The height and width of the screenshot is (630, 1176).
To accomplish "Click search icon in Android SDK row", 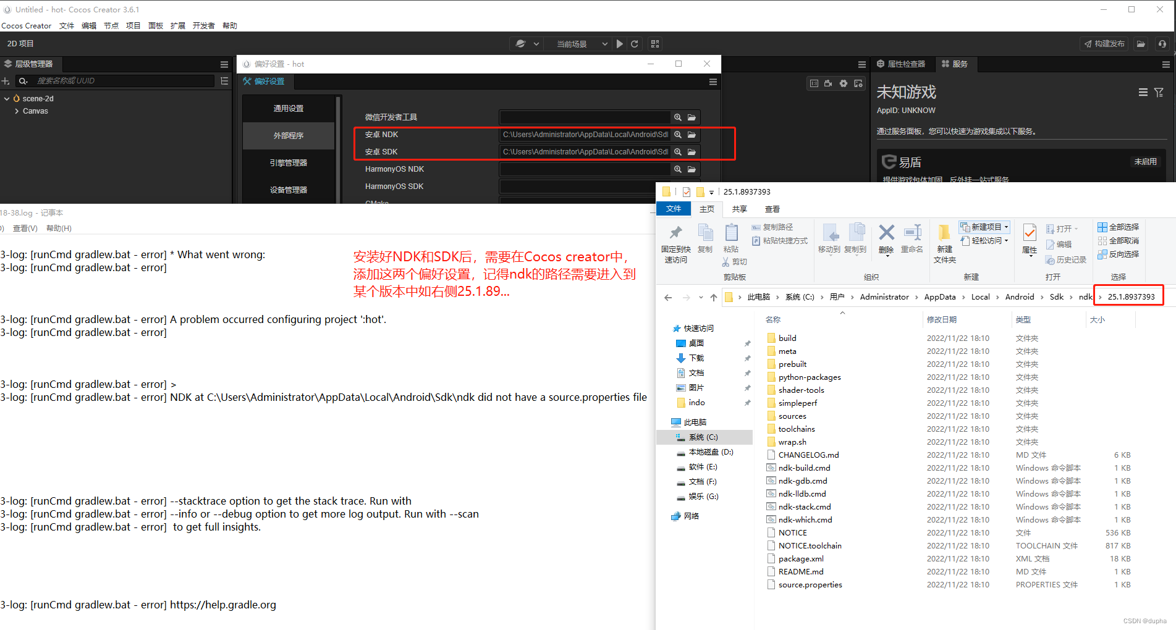I will click(678, 152).
